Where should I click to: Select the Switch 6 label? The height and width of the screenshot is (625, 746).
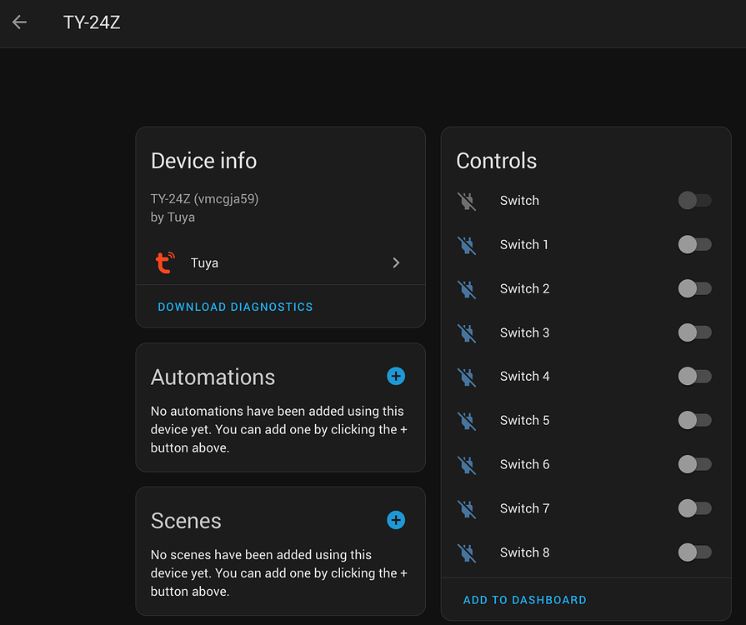pos(524,464)
